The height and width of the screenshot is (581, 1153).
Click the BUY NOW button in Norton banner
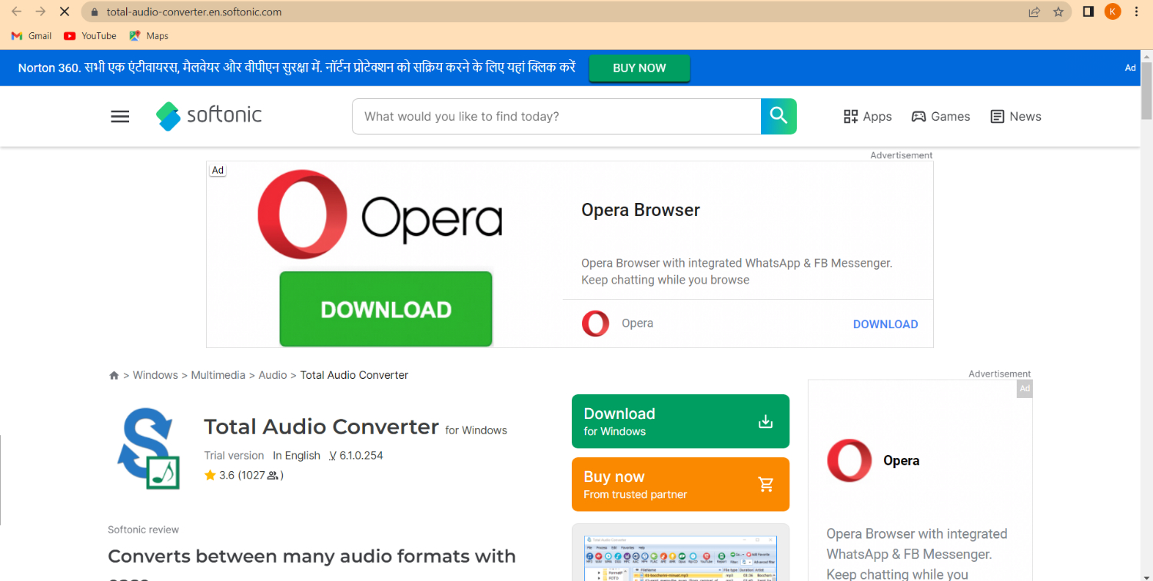tap(640, 68)
